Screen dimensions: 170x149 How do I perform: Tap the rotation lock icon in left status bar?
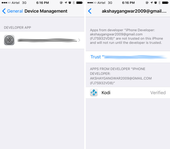(61, 3)
